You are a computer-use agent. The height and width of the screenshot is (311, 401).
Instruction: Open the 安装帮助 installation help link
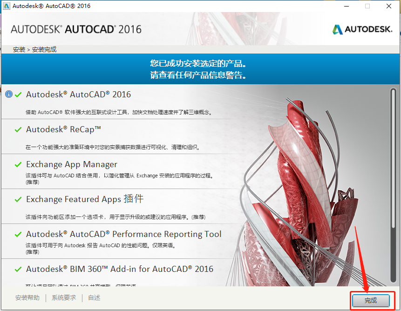click(27, 297)
